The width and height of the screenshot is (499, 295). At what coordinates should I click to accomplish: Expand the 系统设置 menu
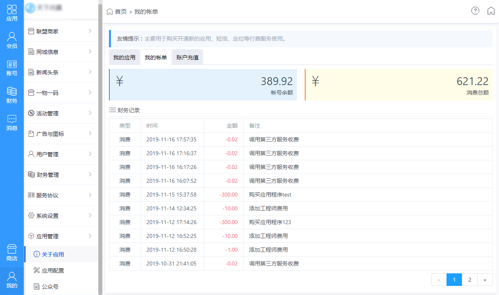(x=61, y=216)
